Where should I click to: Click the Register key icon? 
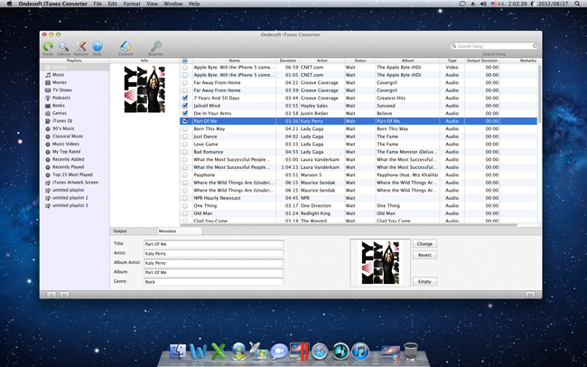tap(156, 46)
